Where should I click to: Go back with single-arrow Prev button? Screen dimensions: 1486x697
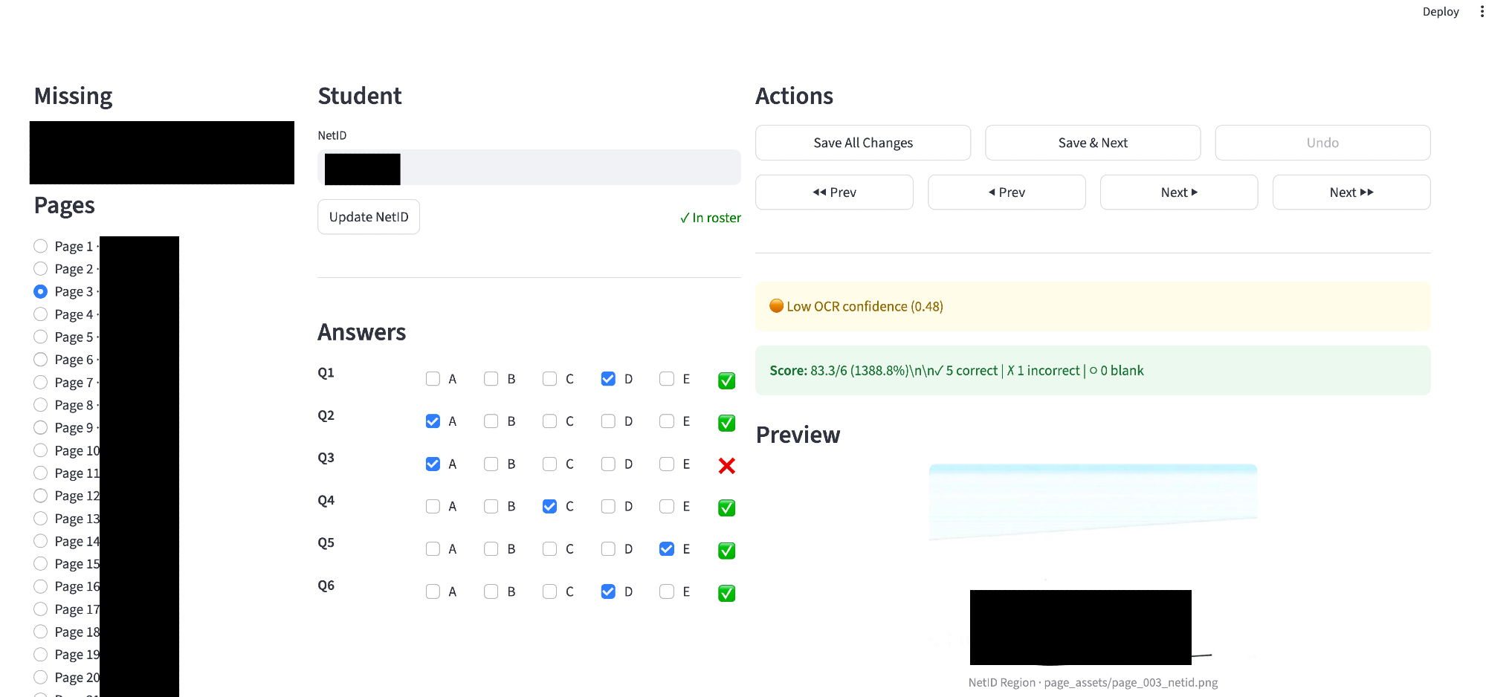tap(1006, 192)
